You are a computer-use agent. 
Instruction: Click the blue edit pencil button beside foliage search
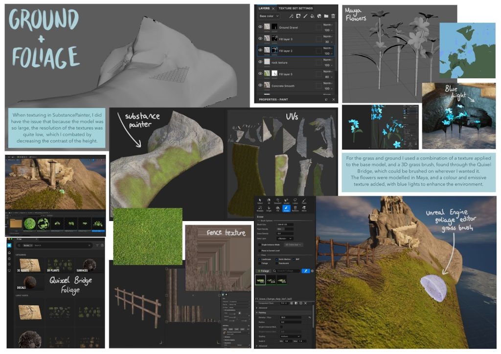pos(306,271)
